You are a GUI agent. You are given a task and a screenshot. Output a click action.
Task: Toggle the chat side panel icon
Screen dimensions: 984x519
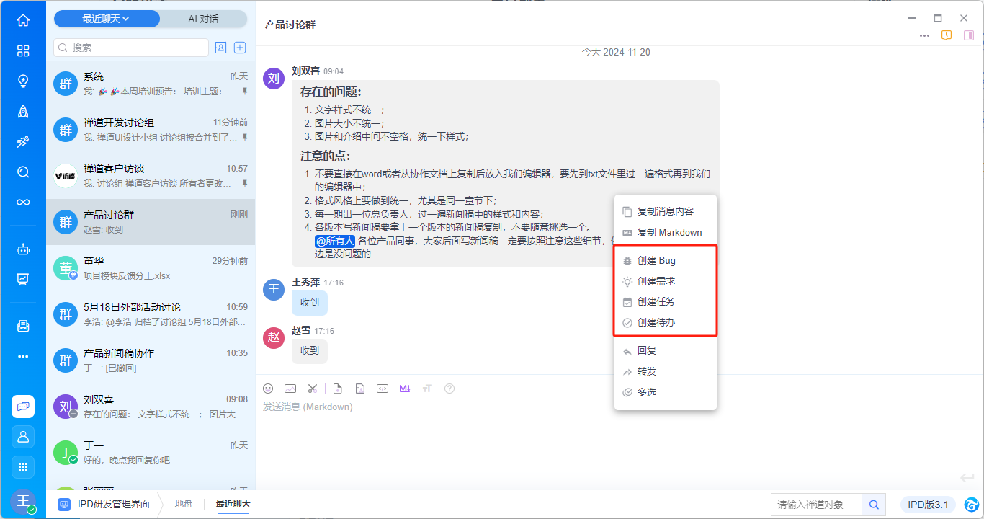coord(969,35)
